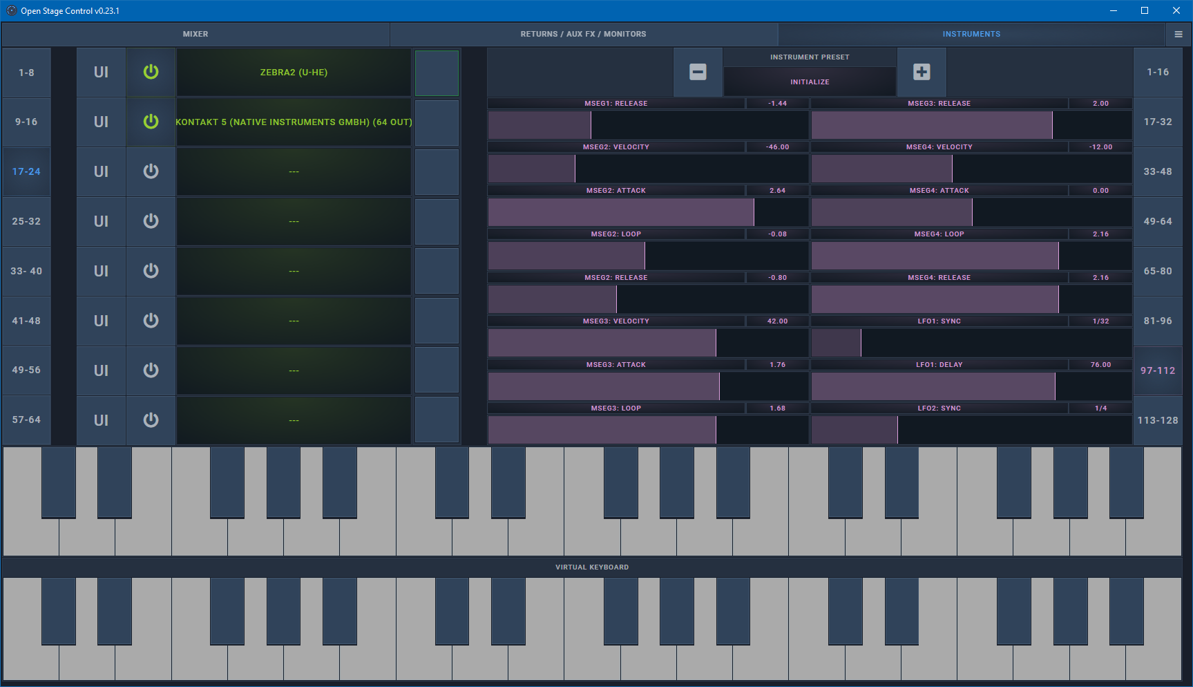Select the square pad next to Zebra2
Image resolution: width=1193 pixels, height=687 pixels.
click(437, 73)
